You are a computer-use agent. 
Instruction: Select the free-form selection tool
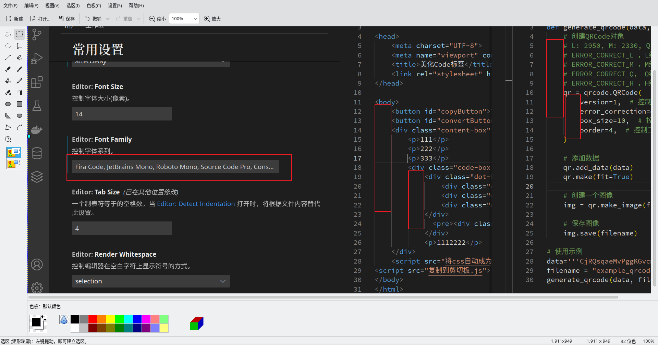tap(8, 34)
